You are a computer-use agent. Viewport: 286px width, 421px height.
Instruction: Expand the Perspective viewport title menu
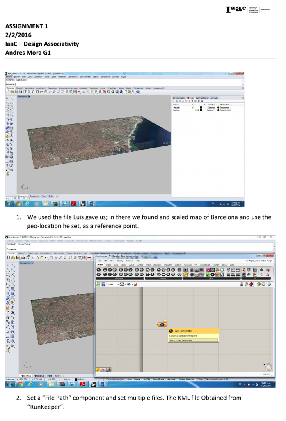pos(25,263)
